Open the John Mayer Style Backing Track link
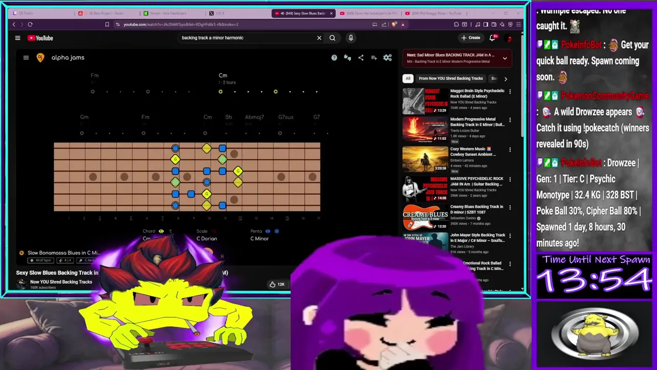The width and height of the screenshot is (657, 370). (478, 238)
